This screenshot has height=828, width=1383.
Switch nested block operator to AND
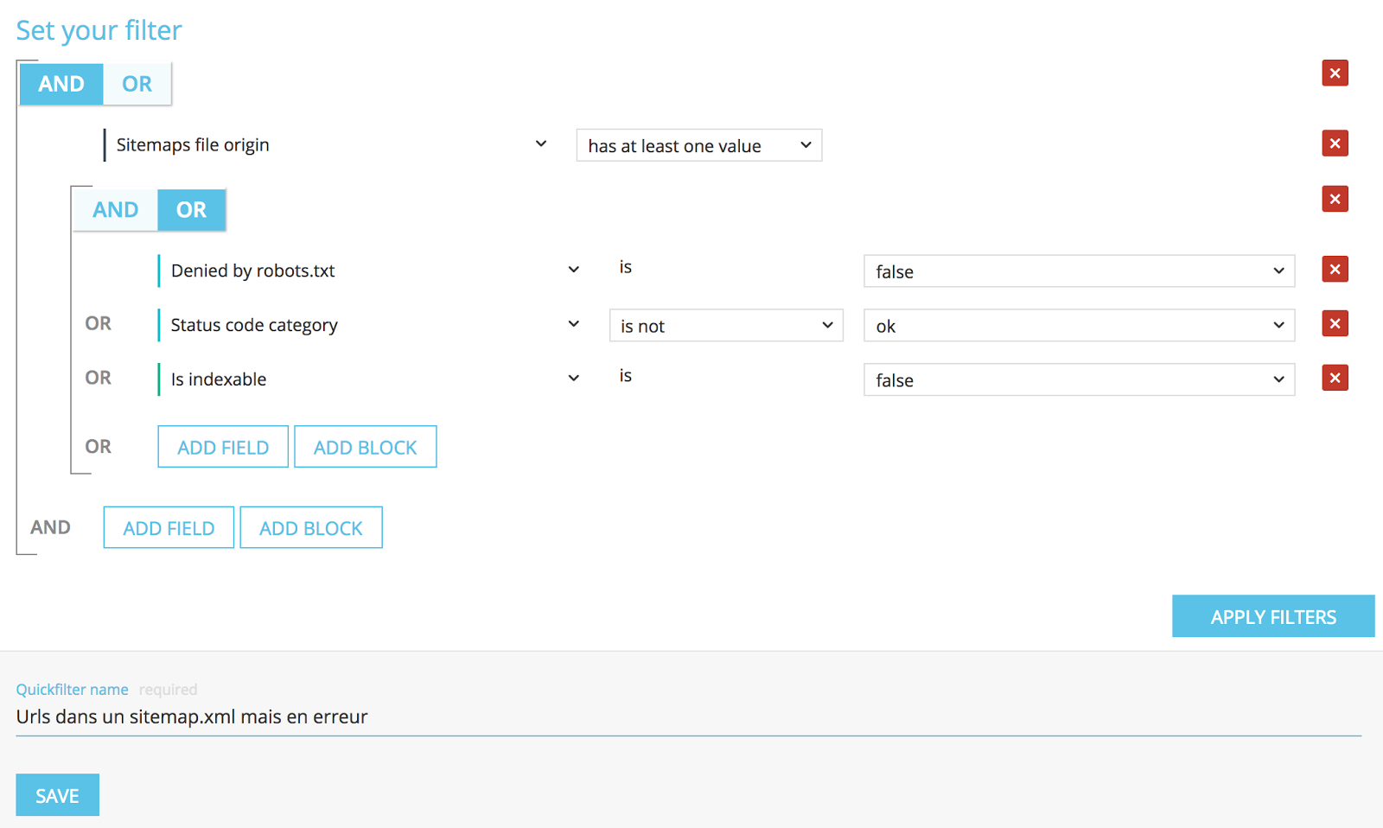(115, 210)
